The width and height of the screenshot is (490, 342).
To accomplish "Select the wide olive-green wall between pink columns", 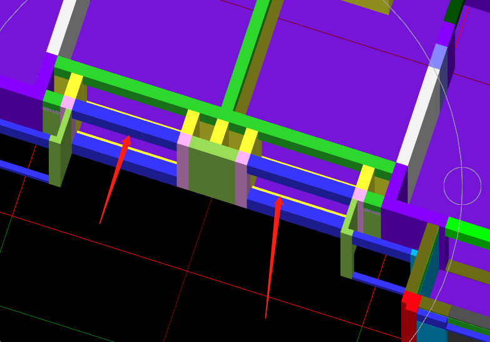I will pyautogui.click(x=213, y=170).
